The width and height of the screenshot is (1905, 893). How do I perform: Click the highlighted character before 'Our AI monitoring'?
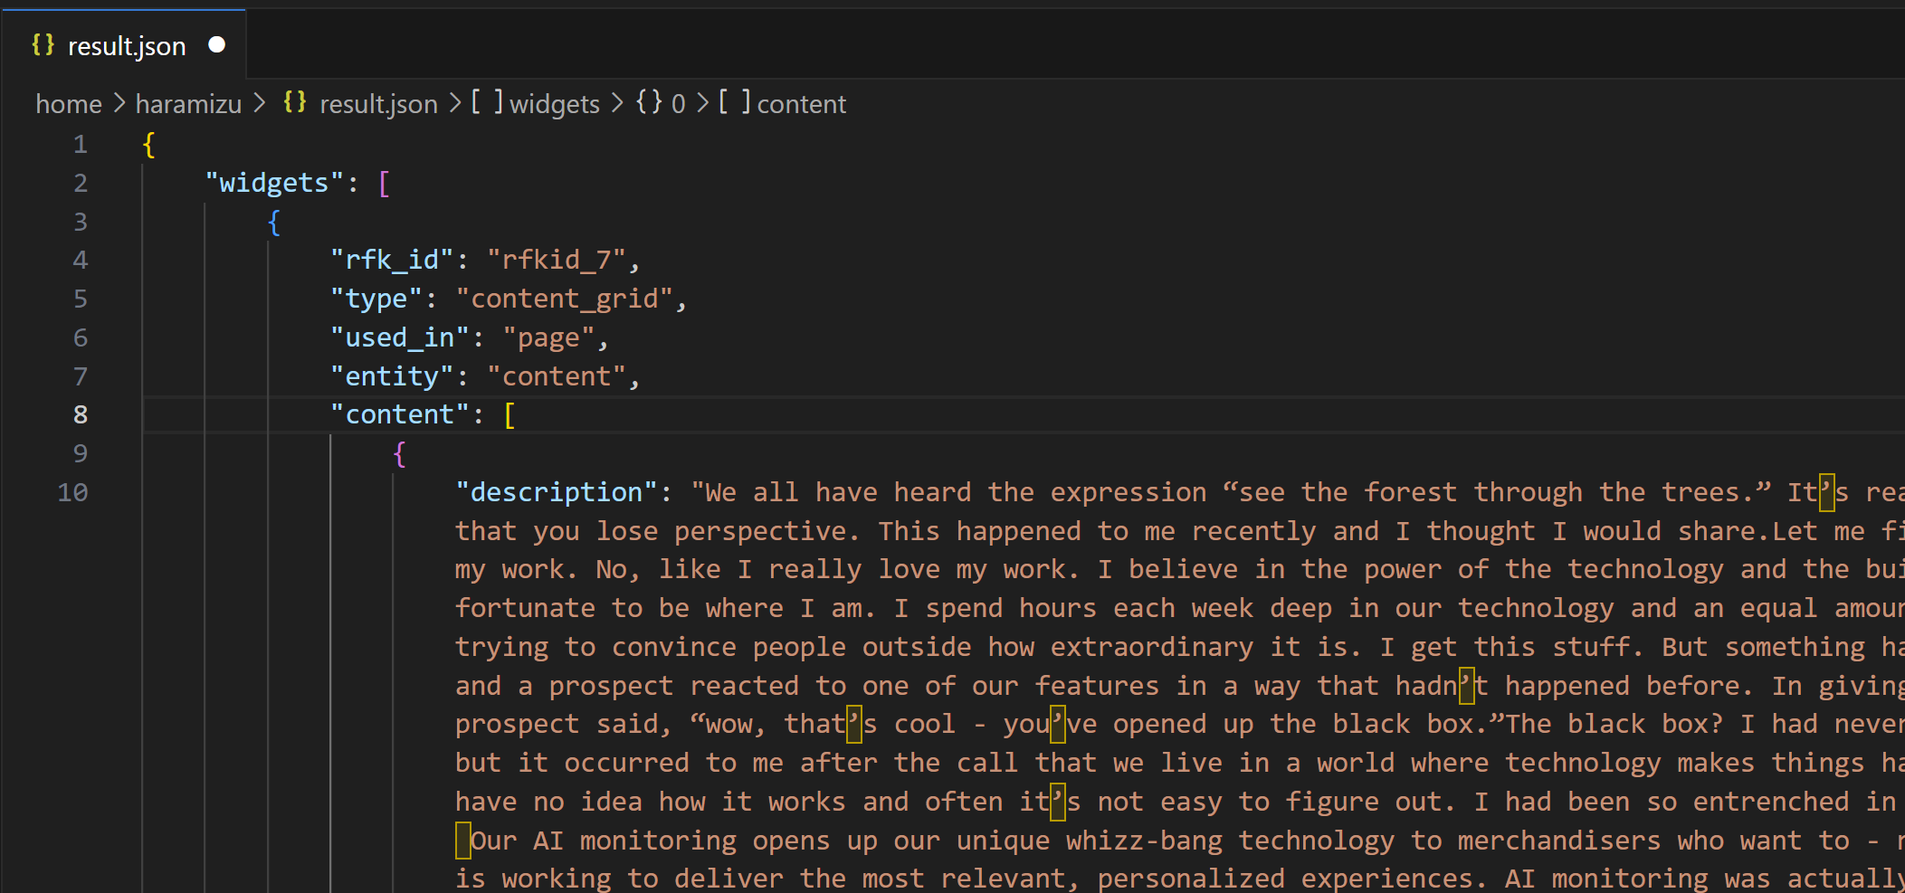pos(462,841)
